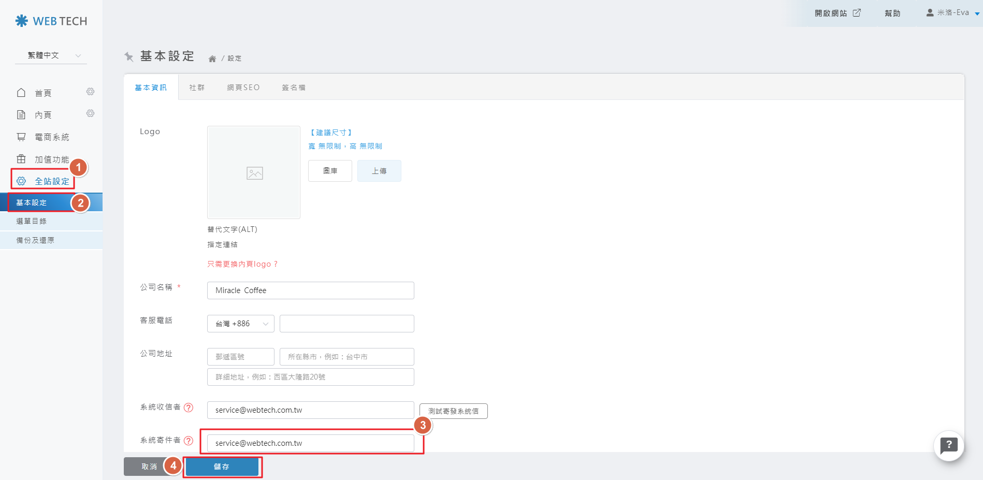This screenshot has width=983, height=480.
Task: Click help icon next to 系統寄件者
Action: [x=189, y=441]
